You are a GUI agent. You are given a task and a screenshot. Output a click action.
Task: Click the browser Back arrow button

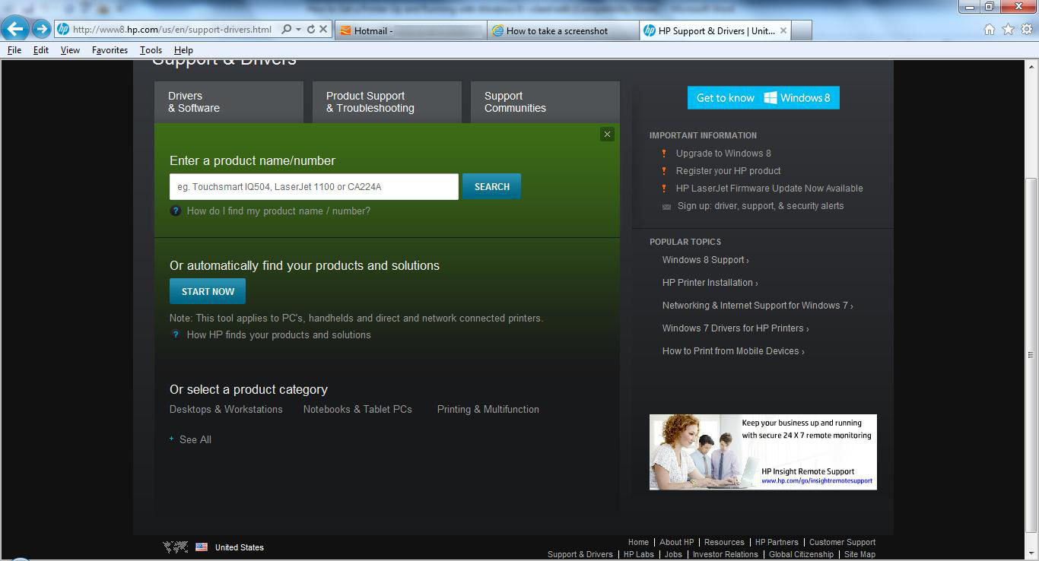click(x=15, y=30)
